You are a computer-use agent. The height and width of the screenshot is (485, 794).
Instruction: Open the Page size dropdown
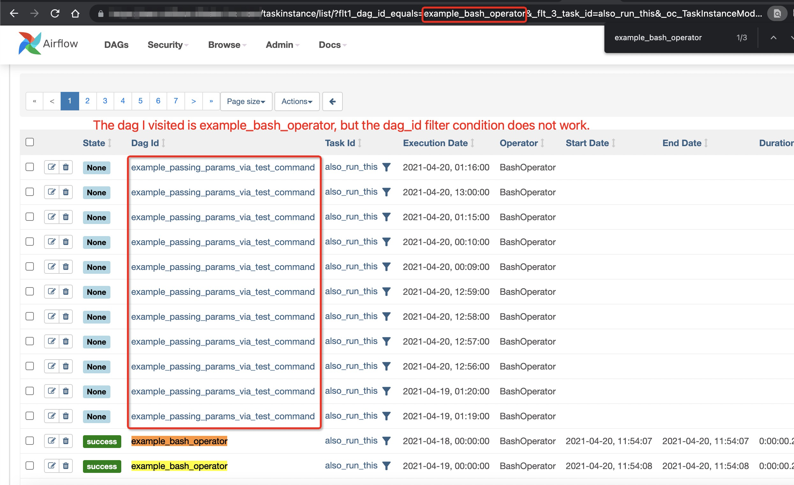coord(246,101)
